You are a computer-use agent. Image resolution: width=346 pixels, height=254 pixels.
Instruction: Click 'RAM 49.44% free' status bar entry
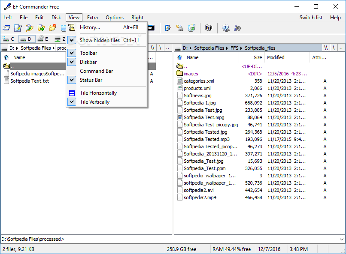coord(231,249)
